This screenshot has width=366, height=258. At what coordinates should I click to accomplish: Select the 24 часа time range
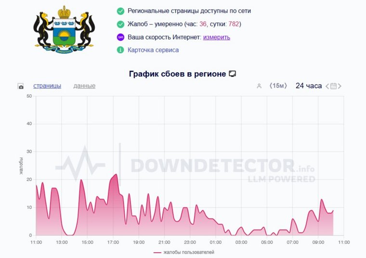(x=309, y=86)
